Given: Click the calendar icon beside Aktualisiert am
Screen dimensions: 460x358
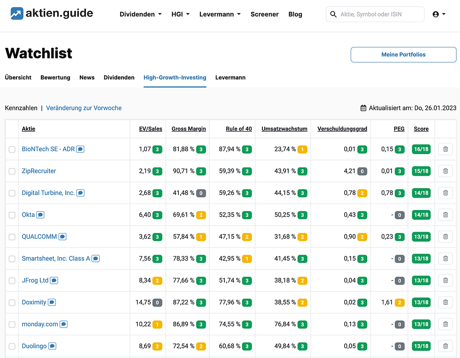Looking at the screenshot, I should tap(363, 108).
